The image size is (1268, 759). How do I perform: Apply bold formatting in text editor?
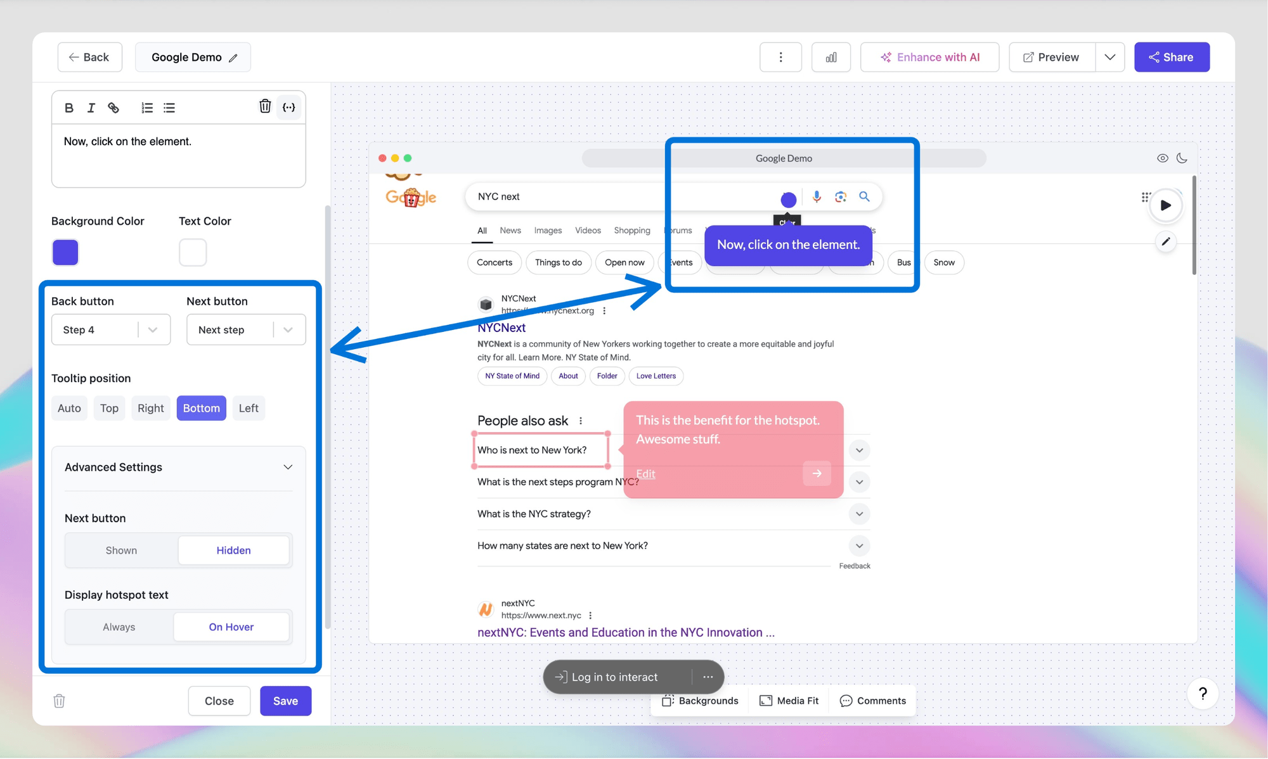[69, 108]
